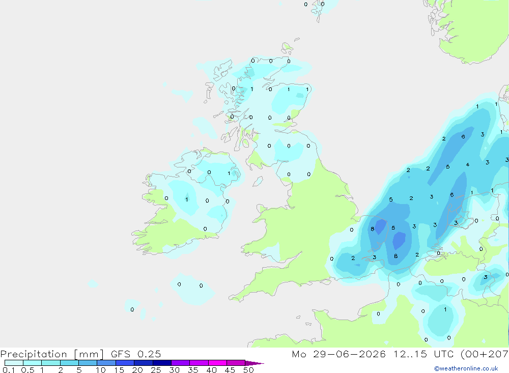Click the '20' legend scale label
509x373 pixels.
[x=137, y=370]
